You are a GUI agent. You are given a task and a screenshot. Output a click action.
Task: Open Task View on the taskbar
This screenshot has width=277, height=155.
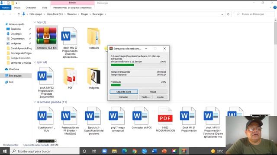(94, 151)
